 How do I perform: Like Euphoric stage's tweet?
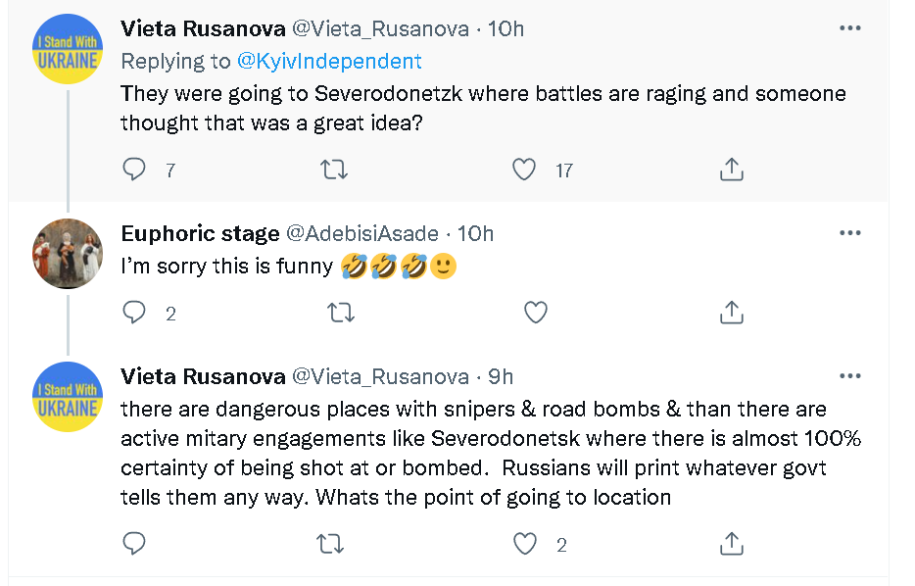(x=535, y=313)
